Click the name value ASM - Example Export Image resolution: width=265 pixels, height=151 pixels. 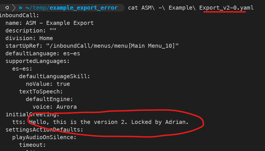click(62, 23)
